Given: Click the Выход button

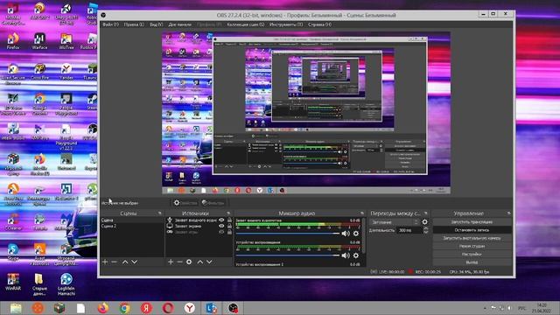Looking at the screenshot, I should pos(472,262).
